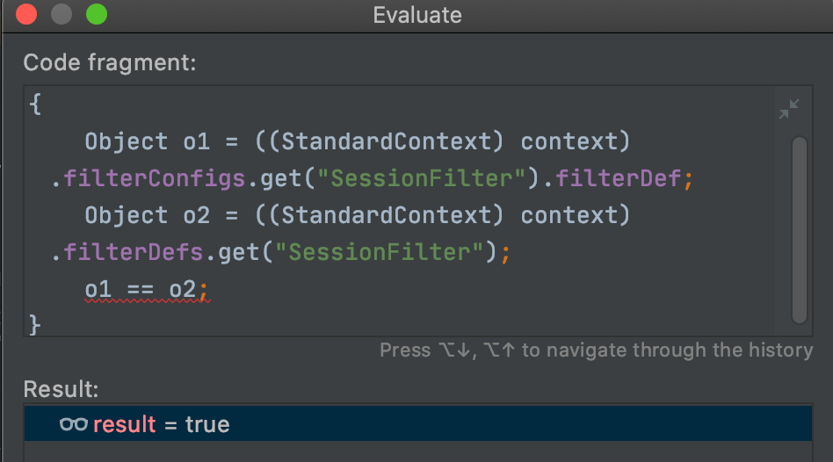The width and height of the screenshot is (833, 462).
Task: Click the 'Code fragment:' label
Action: pyautogui.click(x=110, y=62)
